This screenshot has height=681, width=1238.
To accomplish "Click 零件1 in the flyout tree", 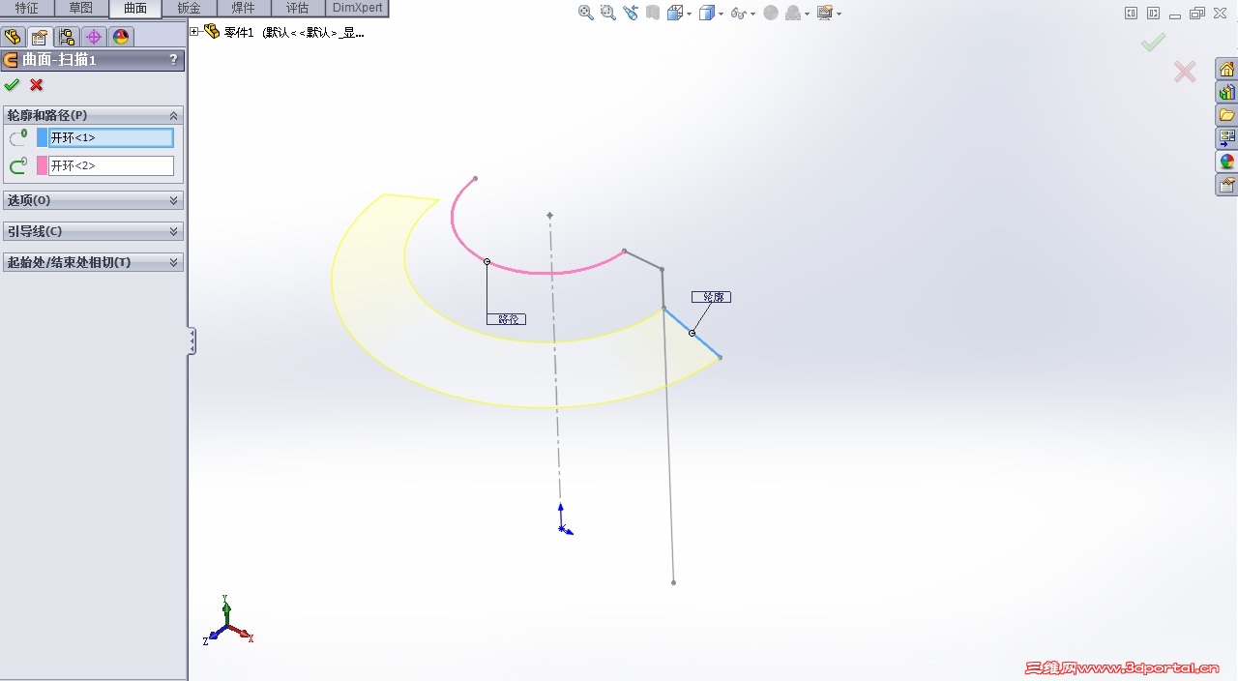I will (x=238, y=32).
